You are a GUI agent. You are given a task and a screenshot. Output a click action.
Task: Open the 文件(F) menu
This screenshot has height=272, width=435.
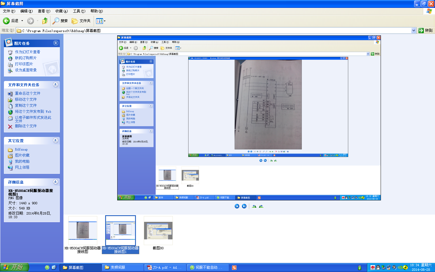tap(9, 11)
